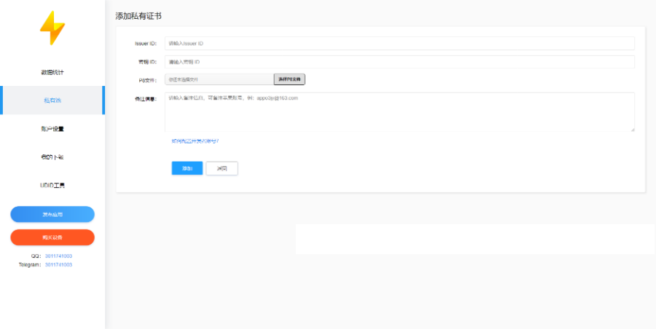656x329 pixels.
Task: Open 账户设置 in the sidebar
Action: (x=52, y=129)
